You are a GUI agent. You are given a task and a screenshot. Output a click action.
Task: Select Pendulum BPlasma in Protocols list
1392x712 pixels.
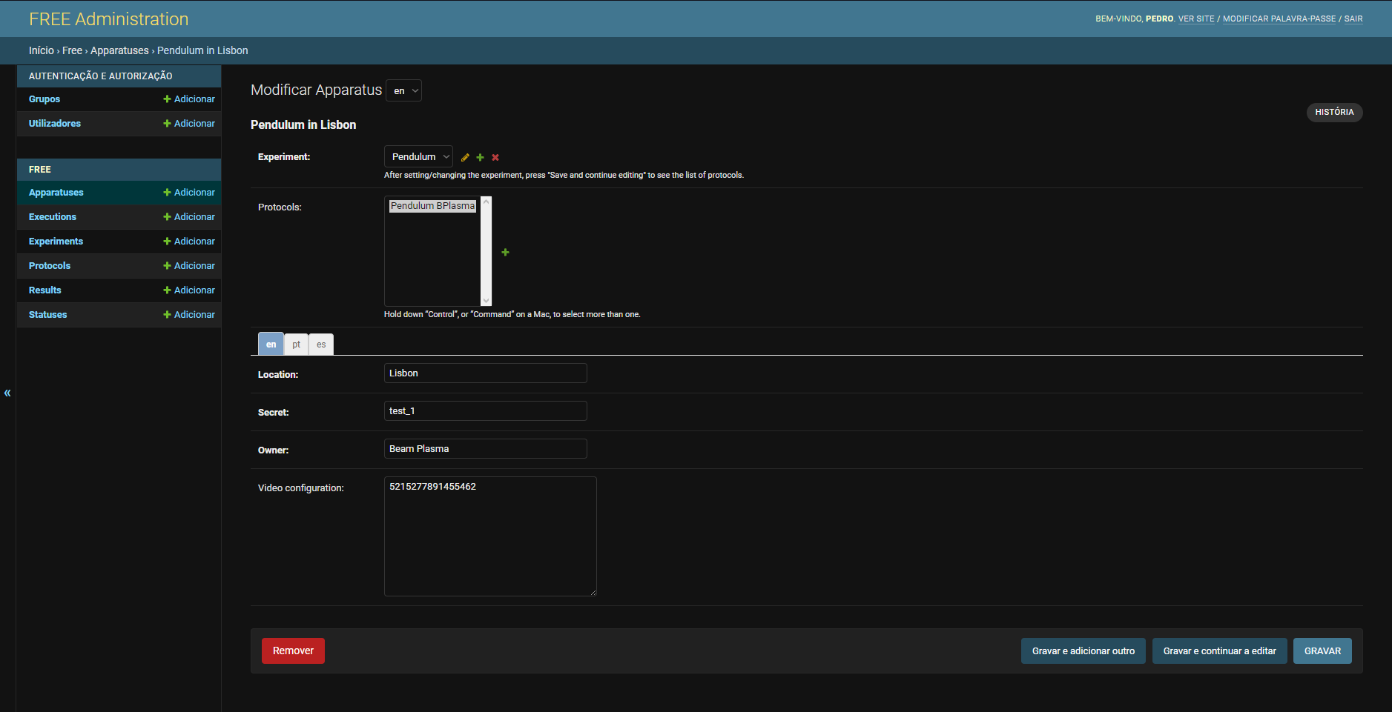pyautogui.click(x=432, y=206)
